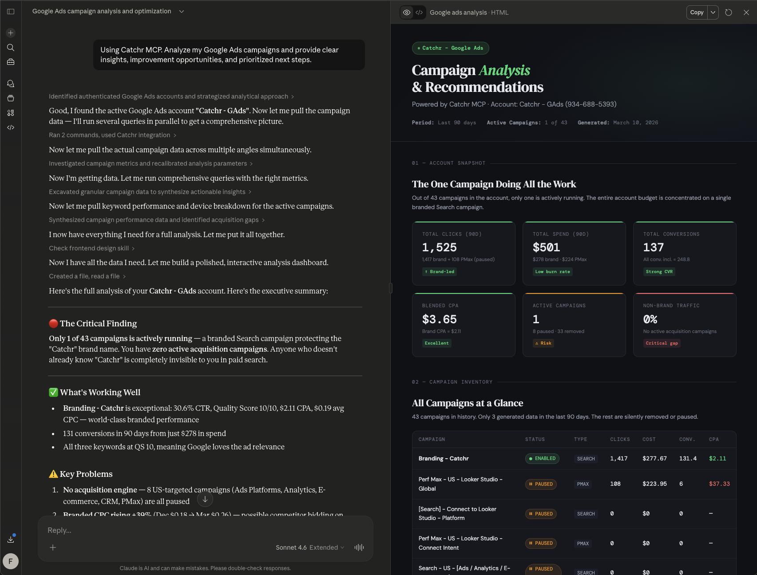Open the briefcase projects icon
757x575 pixels.
pos(11,62)
